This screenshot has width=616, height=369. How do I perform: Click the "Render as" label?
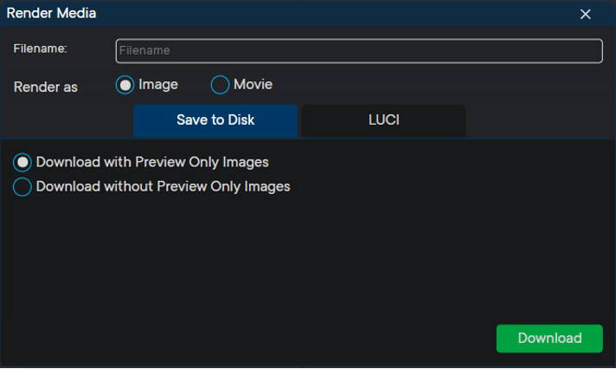[46, 87]
